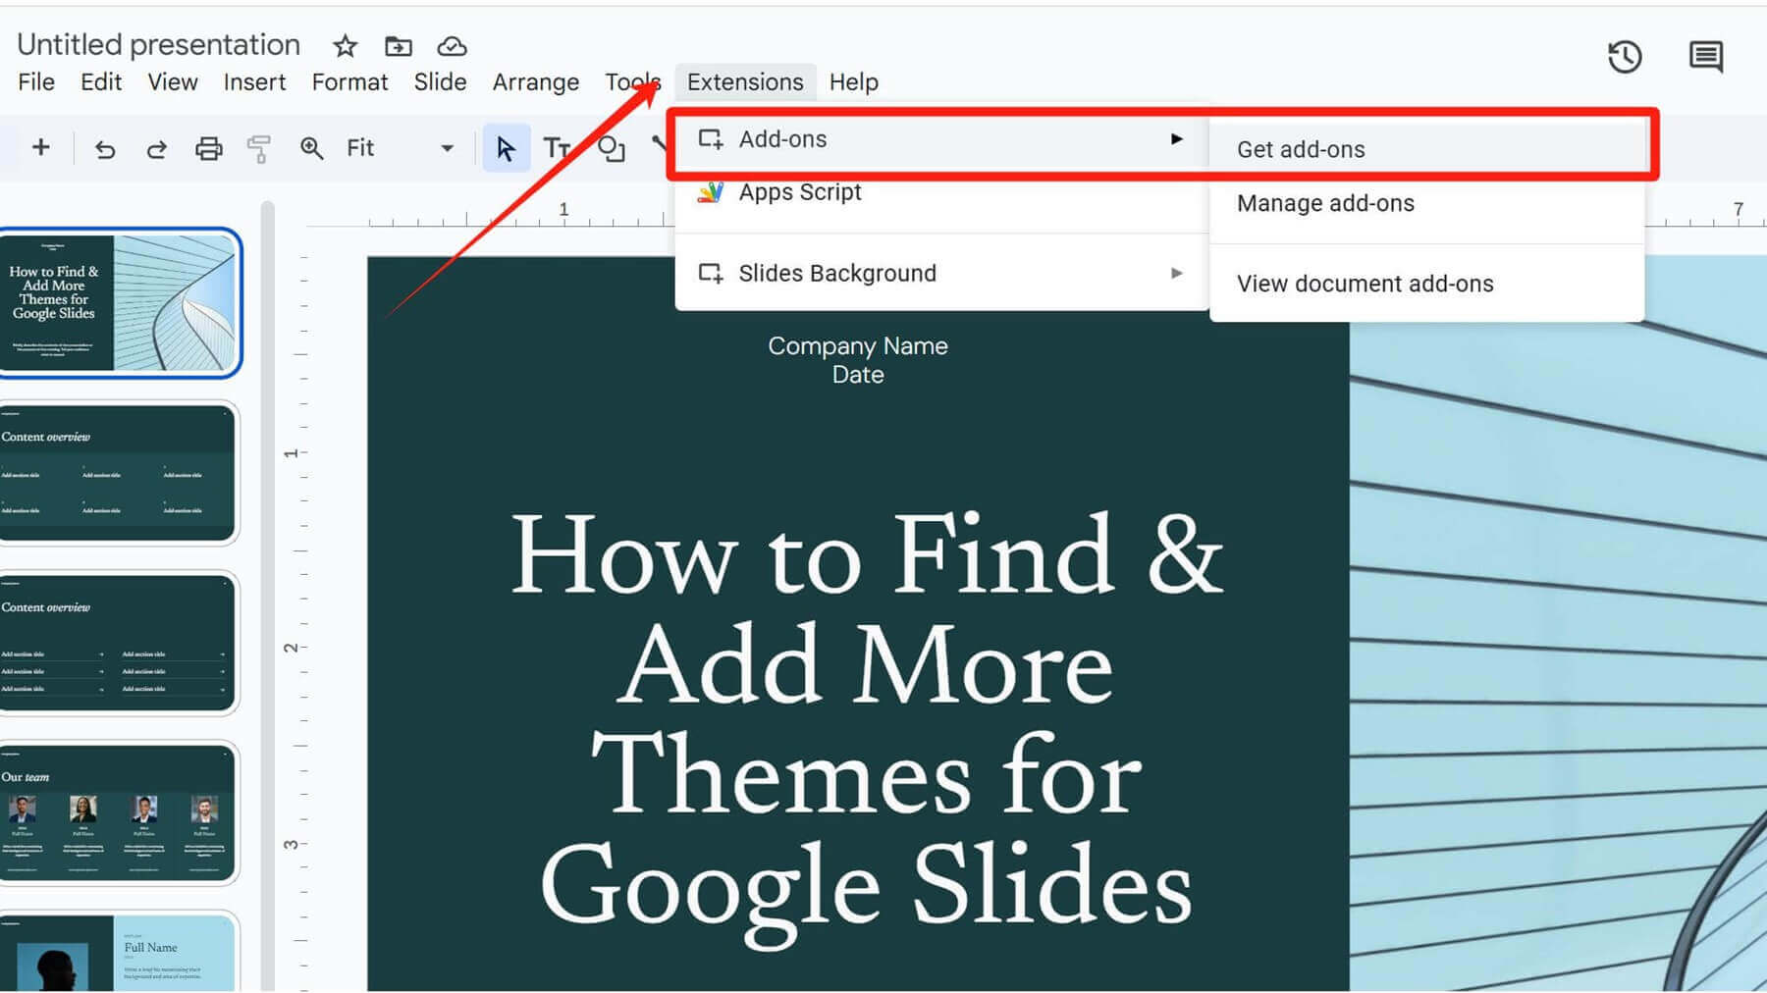
Task: Redo the last action
Action: (x=156, y=149)
